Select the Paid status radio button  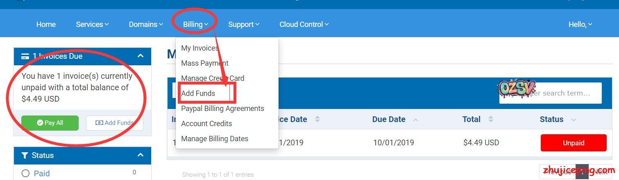[x=25, y=173]
